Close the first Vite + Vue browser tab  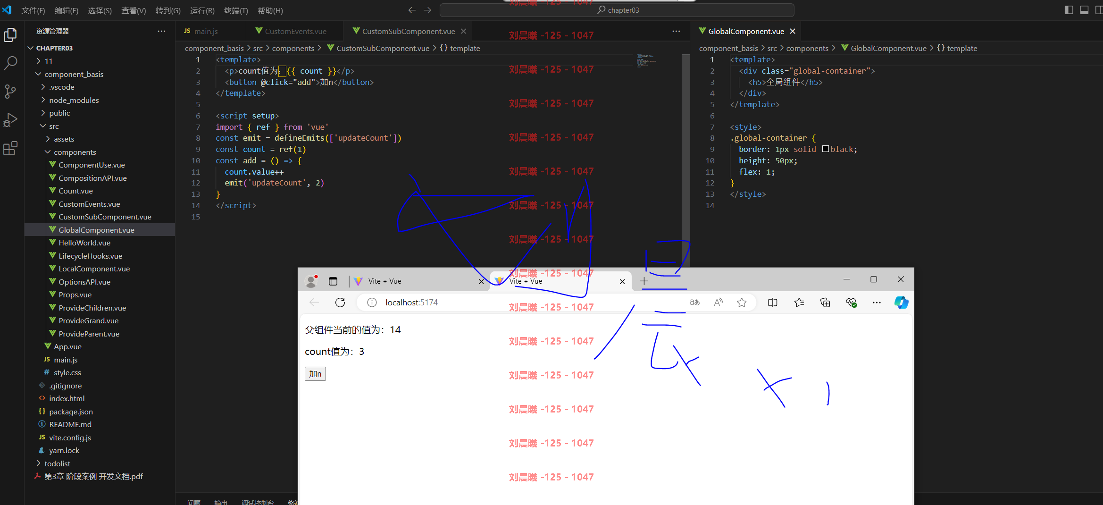click(x=481, y=281)
